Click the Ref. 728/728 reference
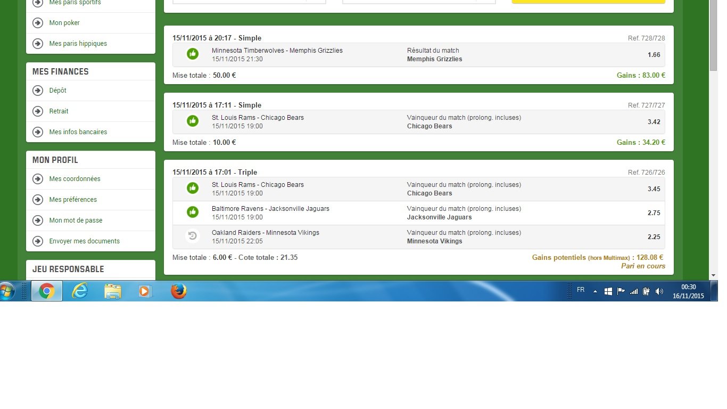This screenshot has width=727, height=409. 646,38
